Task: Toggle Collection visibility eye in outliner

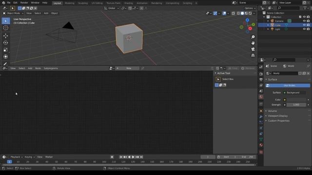Action: pos(304,17)
